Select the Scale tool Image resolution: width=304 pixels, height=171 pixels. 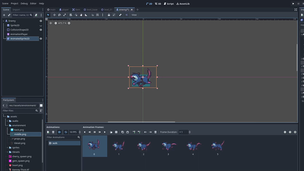coord(64,15)
